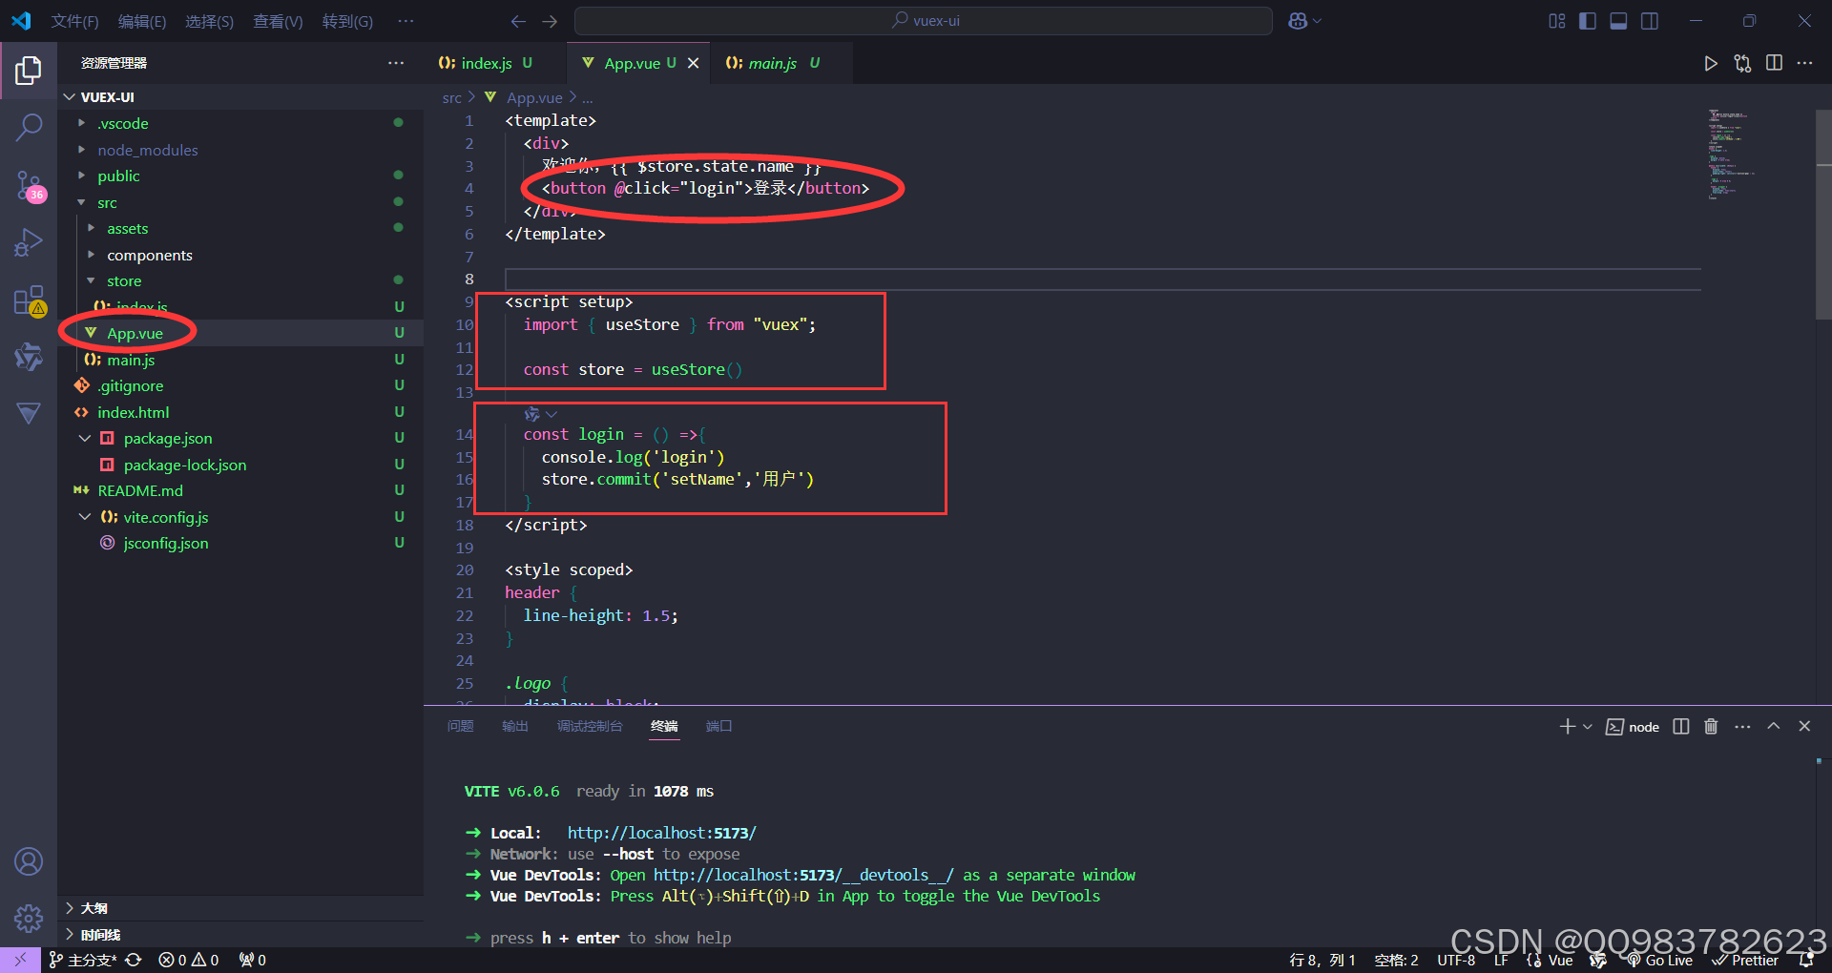Collapse the src folder

click(x=240, y=202)
